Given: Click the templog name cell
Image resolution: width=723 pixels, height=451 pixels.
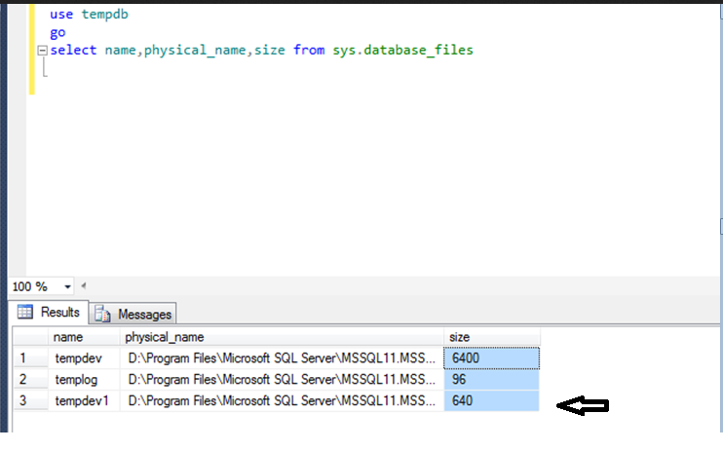Looking at the screenshot, I should 84,380.
